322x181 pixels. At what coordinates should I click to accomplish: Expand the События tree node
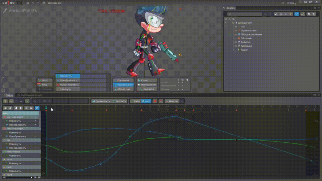(x=236, y=42)
